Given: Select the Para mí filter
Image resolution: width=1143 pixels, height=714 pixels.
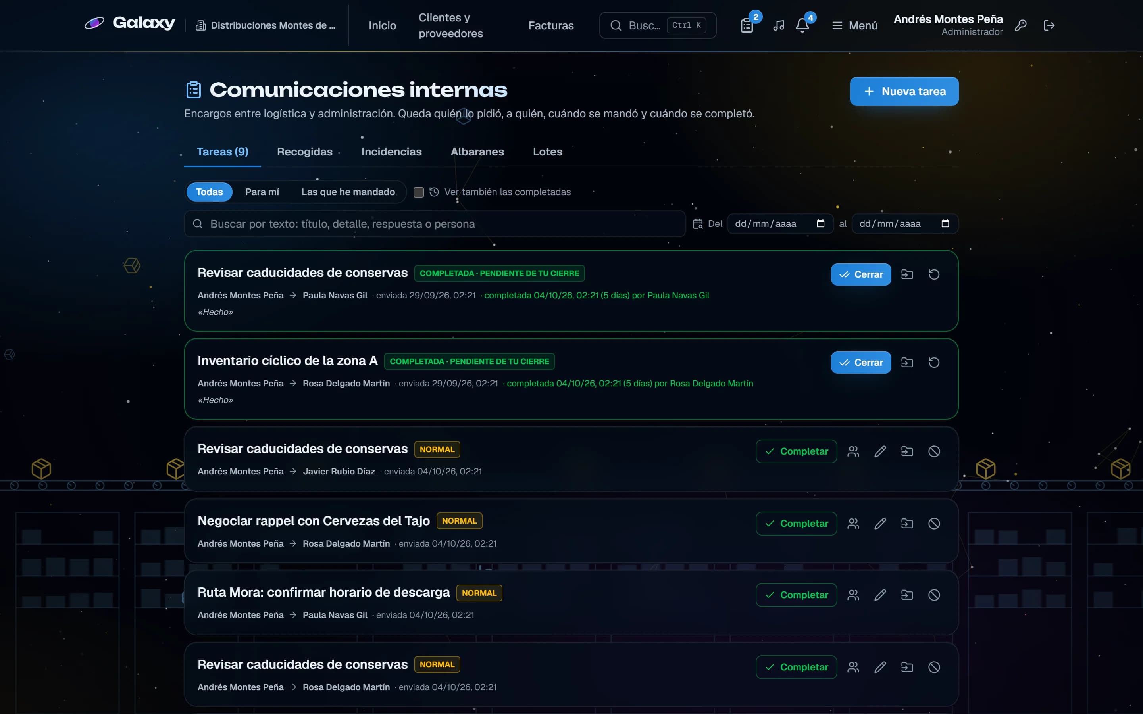Looking at the screenshot, I should coord(262,192).
